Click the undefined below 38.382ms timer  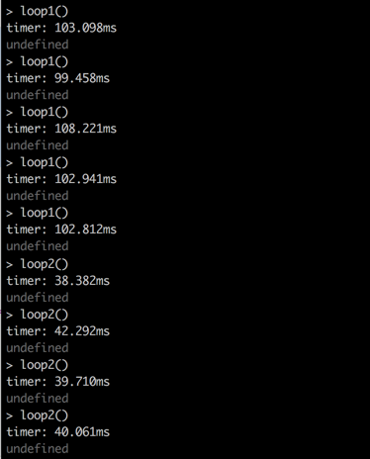pyautogui.click(x=38, y=298)
